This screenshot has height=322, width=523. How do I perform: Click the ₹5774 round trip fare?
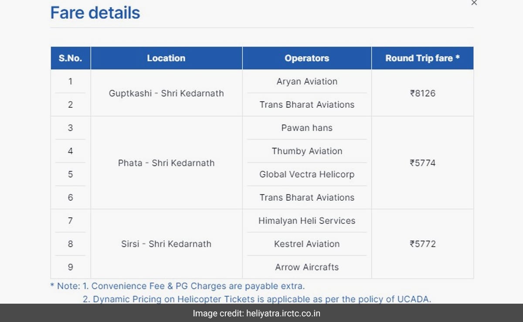(x=422, y=163)
